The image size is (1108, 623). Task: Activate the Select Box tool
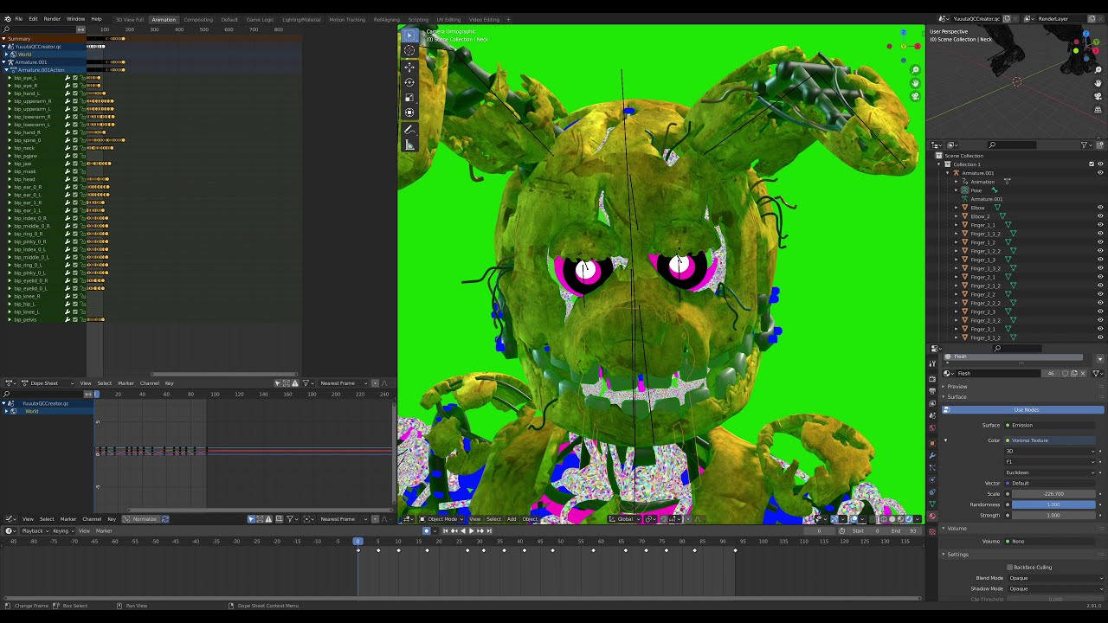tap(409, 35)
